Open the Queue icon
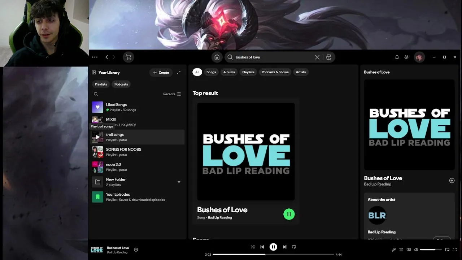The height and width of the screenshot is (260, 462). coord(401,250)
